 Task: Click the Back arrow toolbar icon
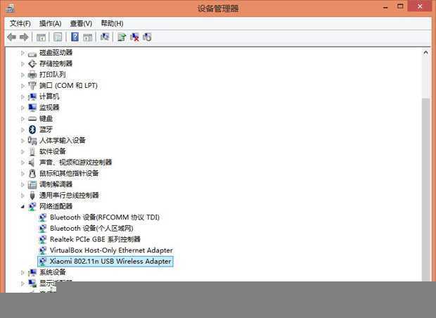(x=11, y=37)
